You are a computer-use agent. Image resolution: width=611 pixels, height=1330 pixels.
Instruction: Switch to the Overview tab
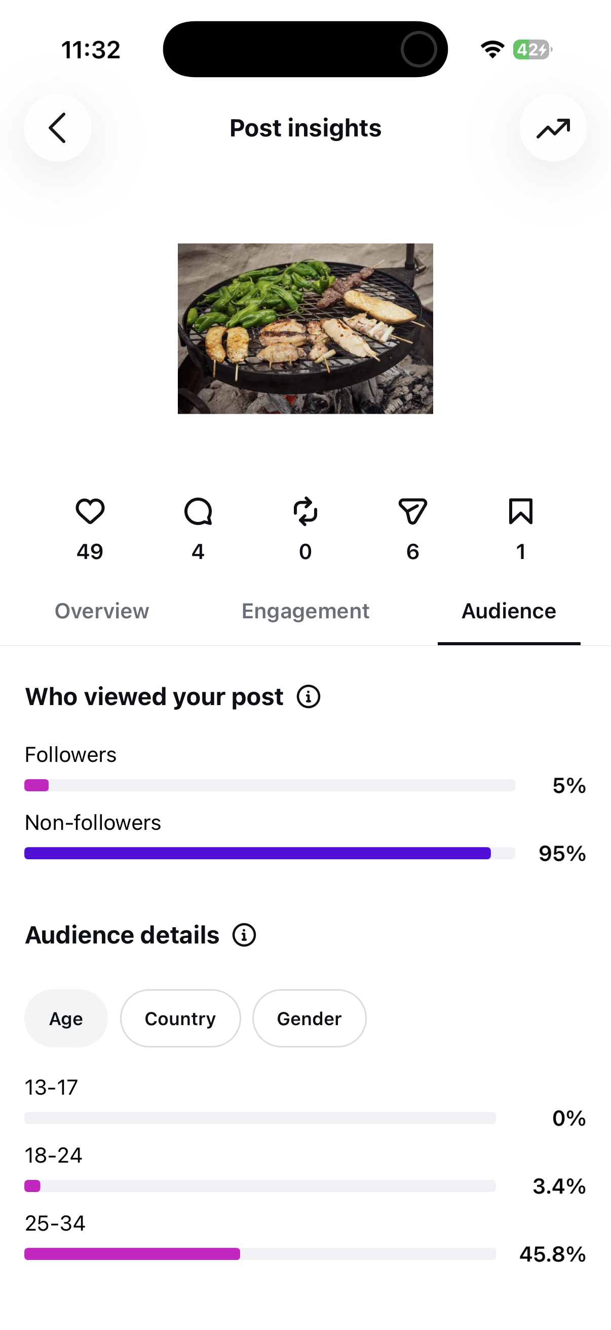(x=101, y=611)
